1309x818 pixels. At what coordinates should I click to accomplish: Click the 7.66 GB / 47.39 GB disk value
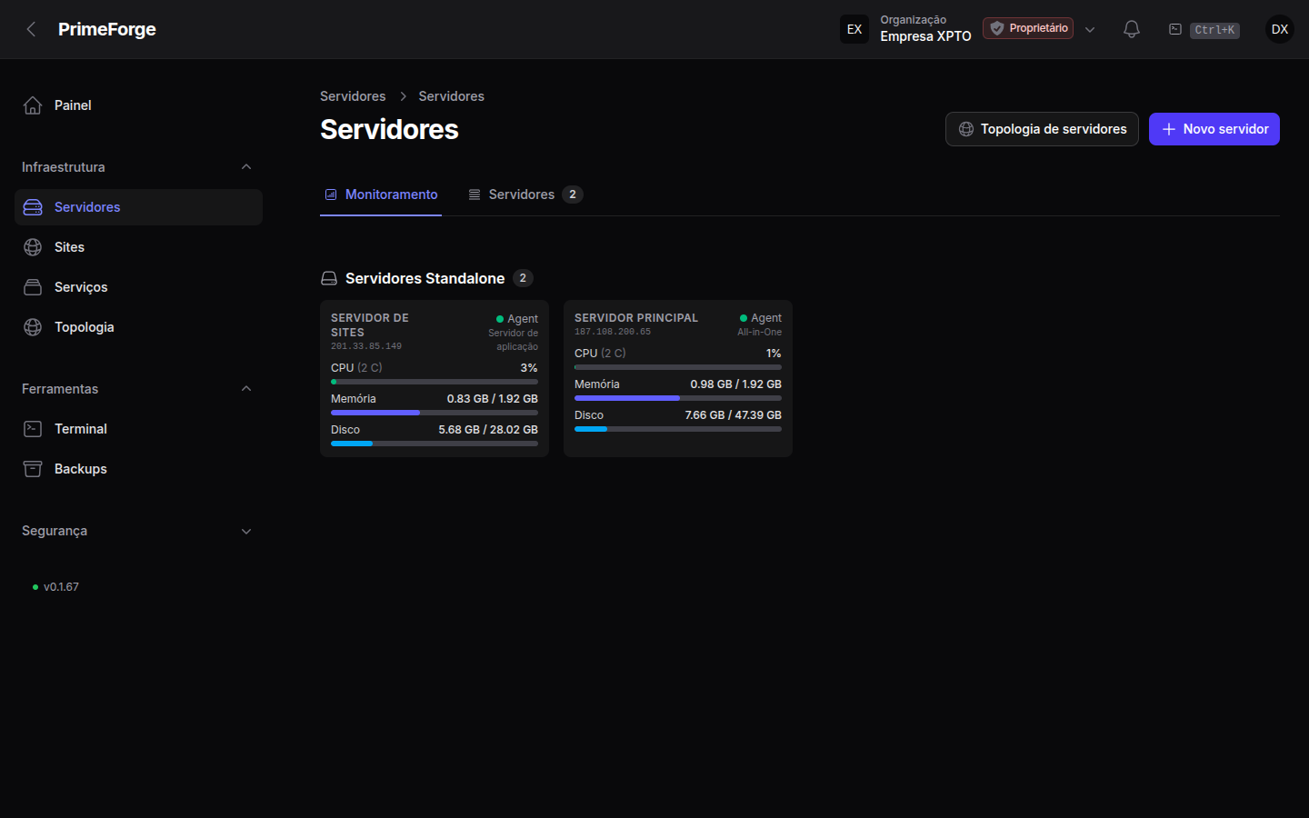click(733, 415)
